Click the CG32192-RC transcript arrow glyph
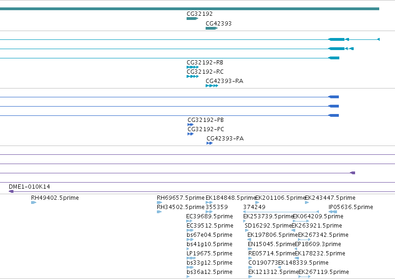This screenshot has width=395, height=279. point(193,76)
